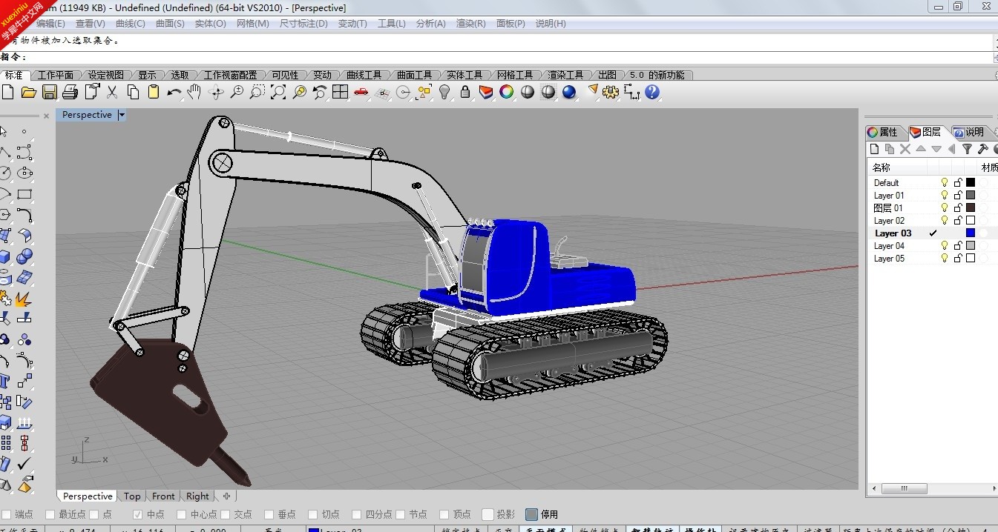Choose the Zoom Window tool
The height and width of the screenshot is (532, 998).
point(257,92)
